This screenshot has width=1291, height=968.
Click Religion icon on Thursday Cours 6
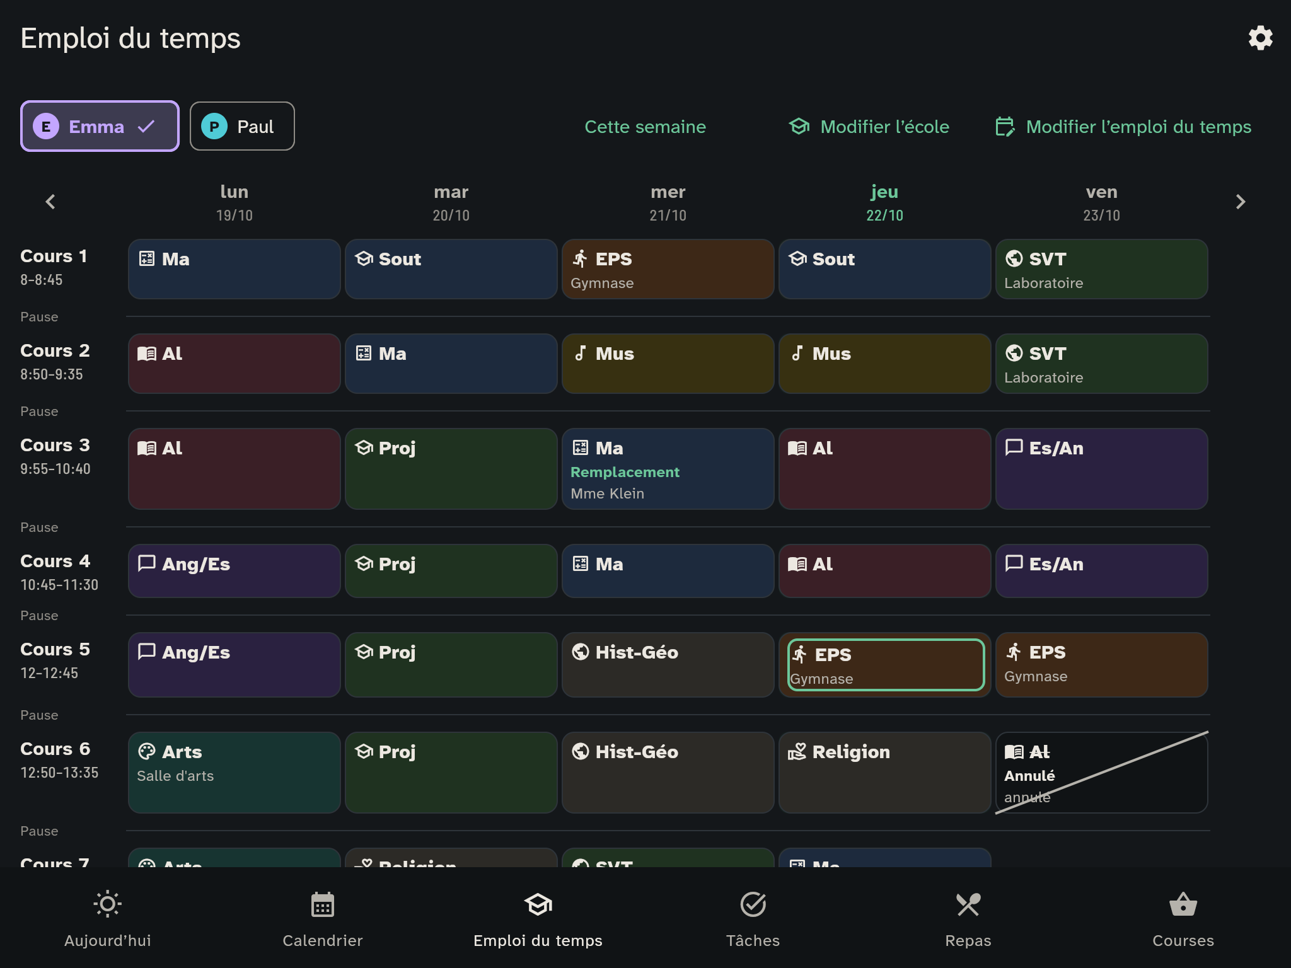(797, 751)
